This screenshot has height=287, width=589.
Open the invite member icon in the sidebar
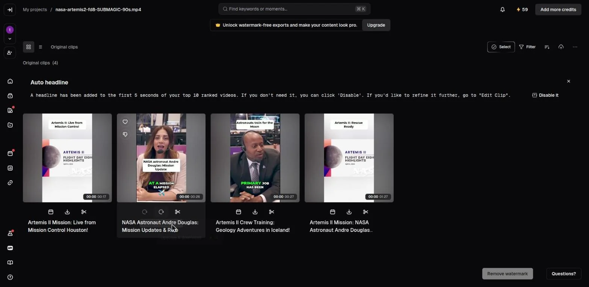coord(10,53)
